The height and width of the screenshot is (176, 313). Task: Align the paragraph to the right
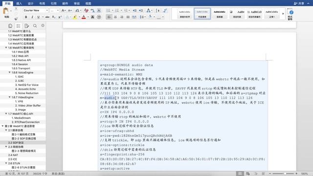(122, 17)
